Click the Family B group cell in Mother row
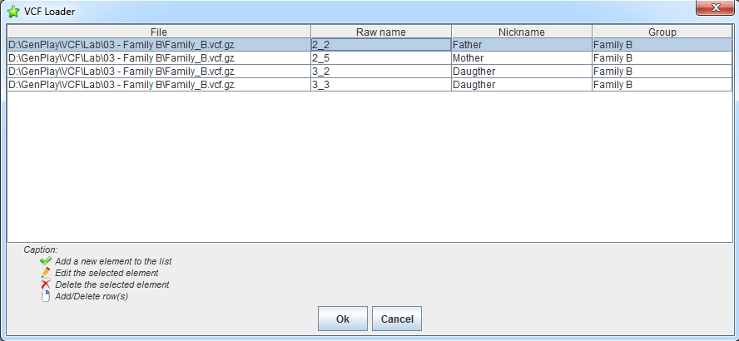The height and width of the screenshot is (341, 739). tap(662, 58)
